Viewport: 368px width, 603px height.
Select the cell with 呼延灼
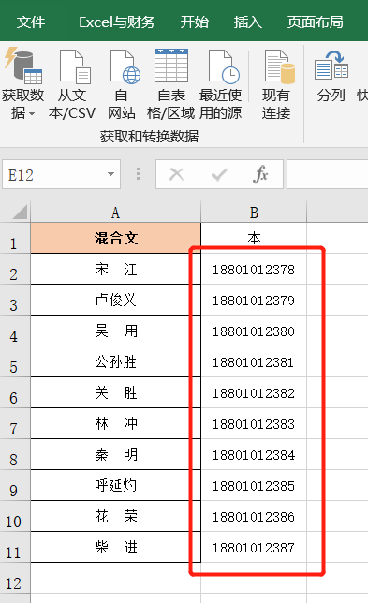pyautogui.click(x=115, y=485)
